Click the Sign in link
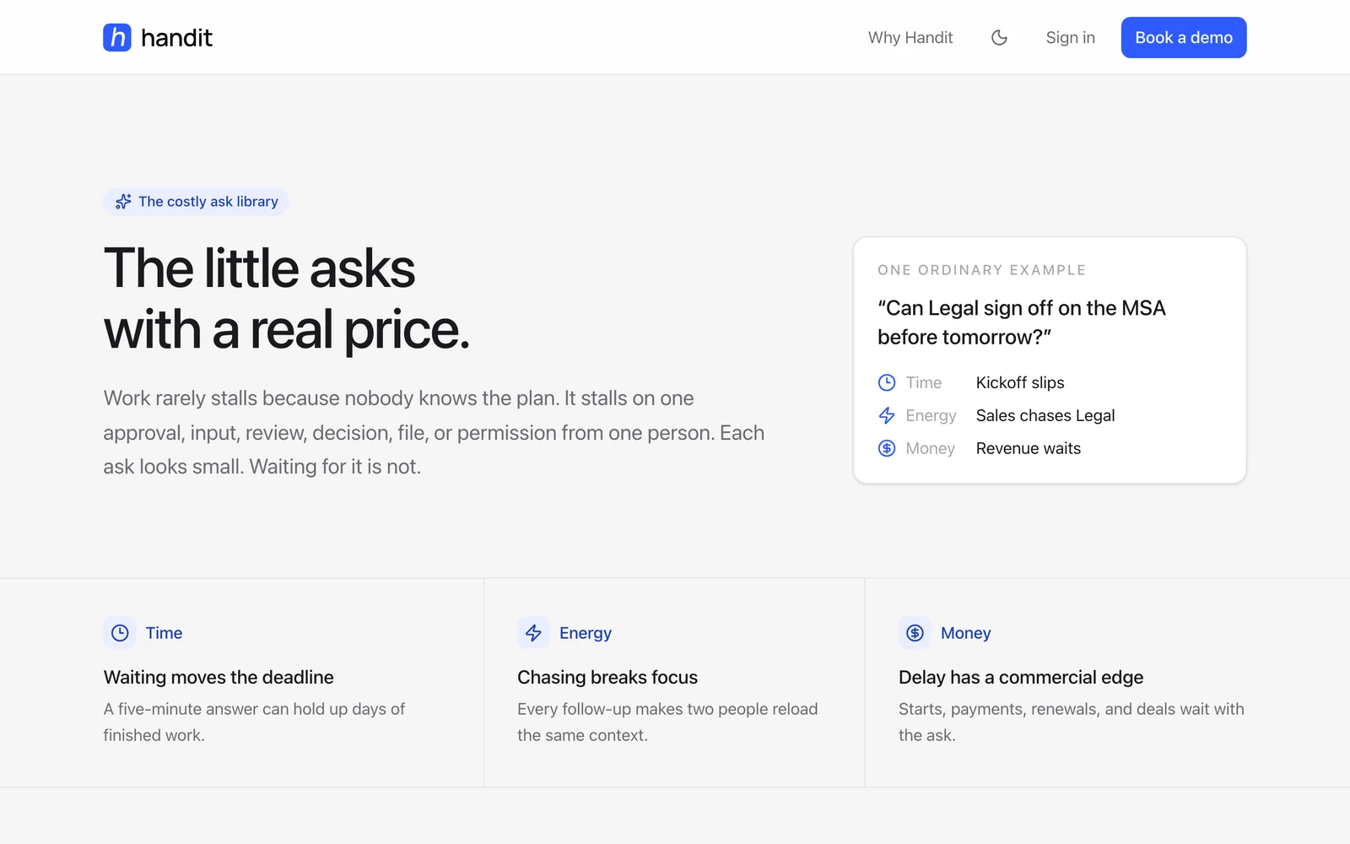 tap(1070, 37)
